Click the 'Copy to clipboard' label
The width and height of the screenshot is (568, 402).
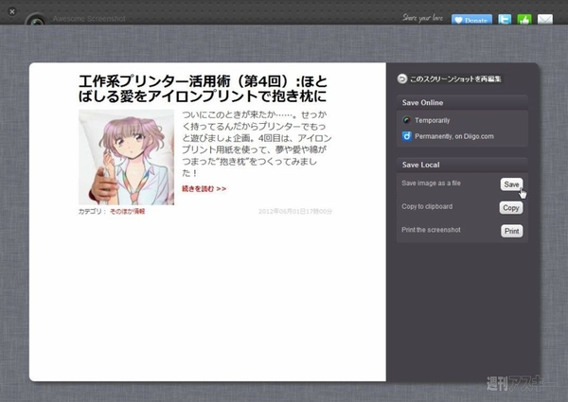(427, 206)
